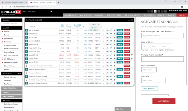The image size is (188, 111).
Task: Open browser extension icon beside address bar
Action: [x=182, y=7]
